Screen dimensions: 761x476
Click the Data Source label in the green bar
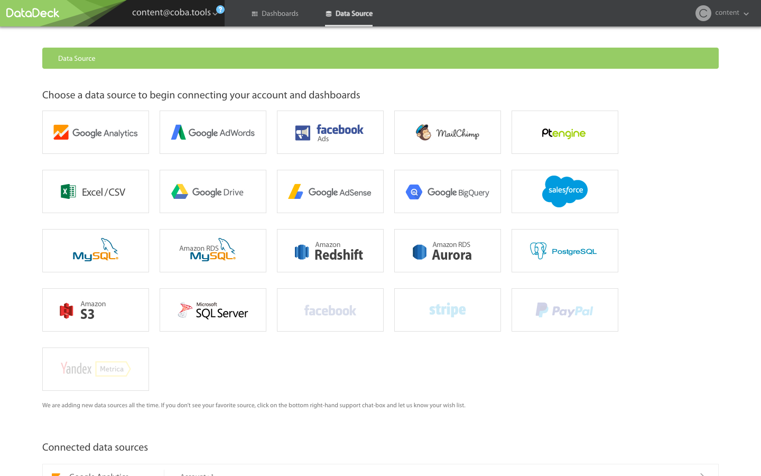tap(77, 58)
